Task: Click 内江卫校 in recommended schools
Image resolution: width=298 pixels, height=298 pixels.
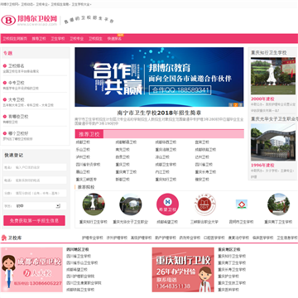Action: [x=162, y=172]
